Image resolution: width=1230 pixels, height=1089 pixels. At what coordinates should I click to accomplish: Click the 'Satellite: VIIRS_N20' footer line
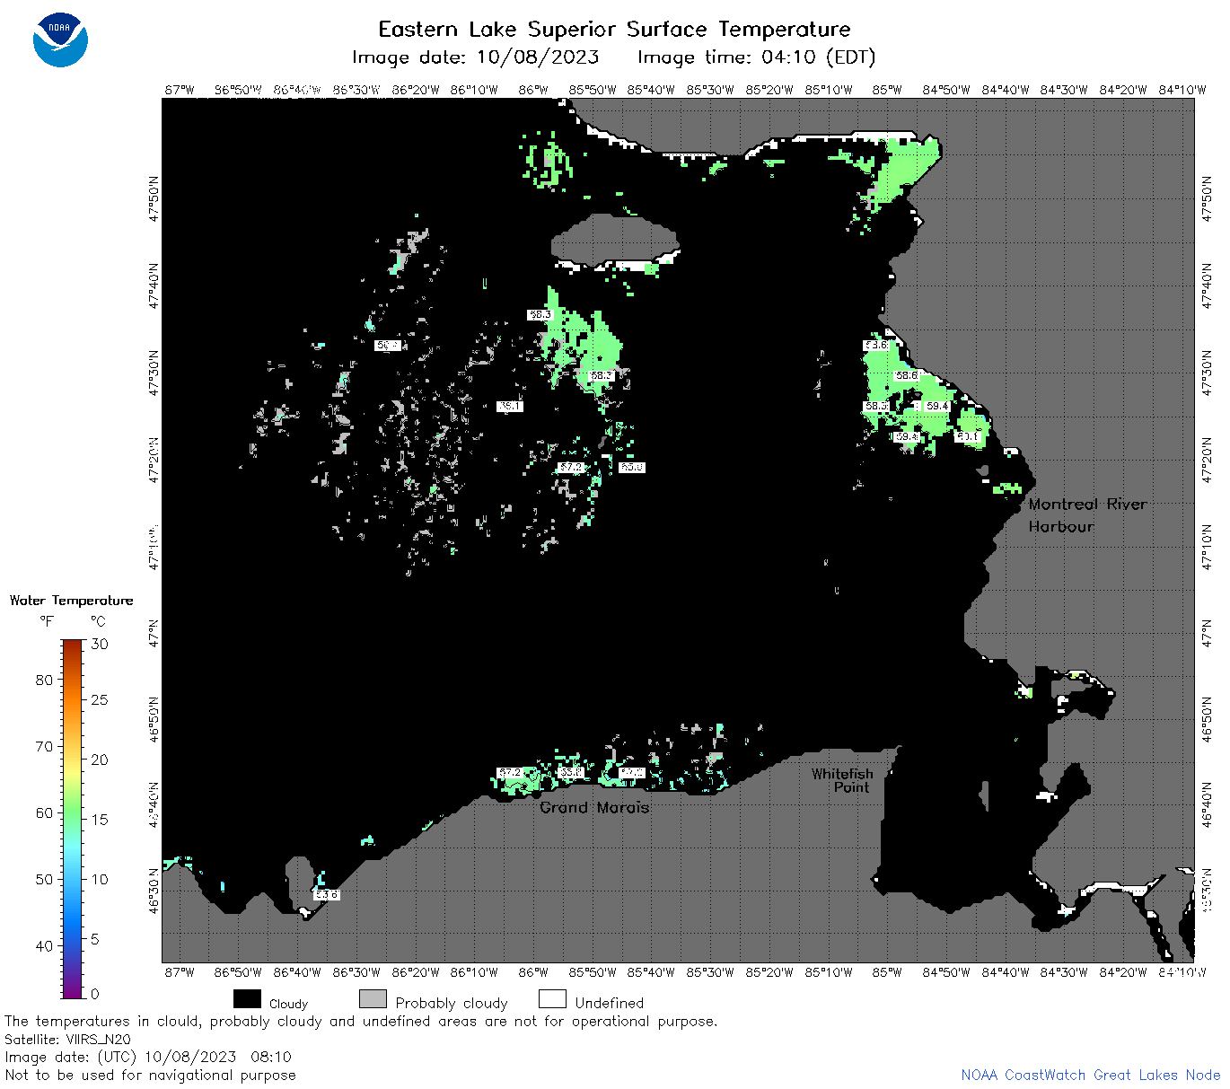pyautogui.click(x=67, y=1040)
